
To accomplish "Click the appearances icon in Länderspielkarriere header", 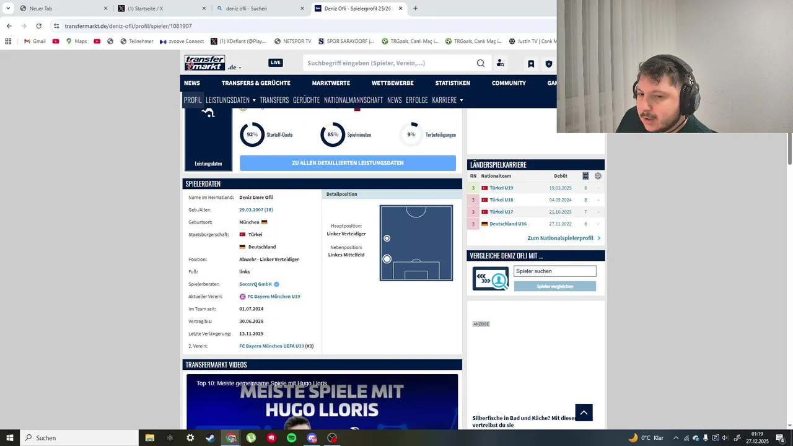I will [x=585, y=176].
